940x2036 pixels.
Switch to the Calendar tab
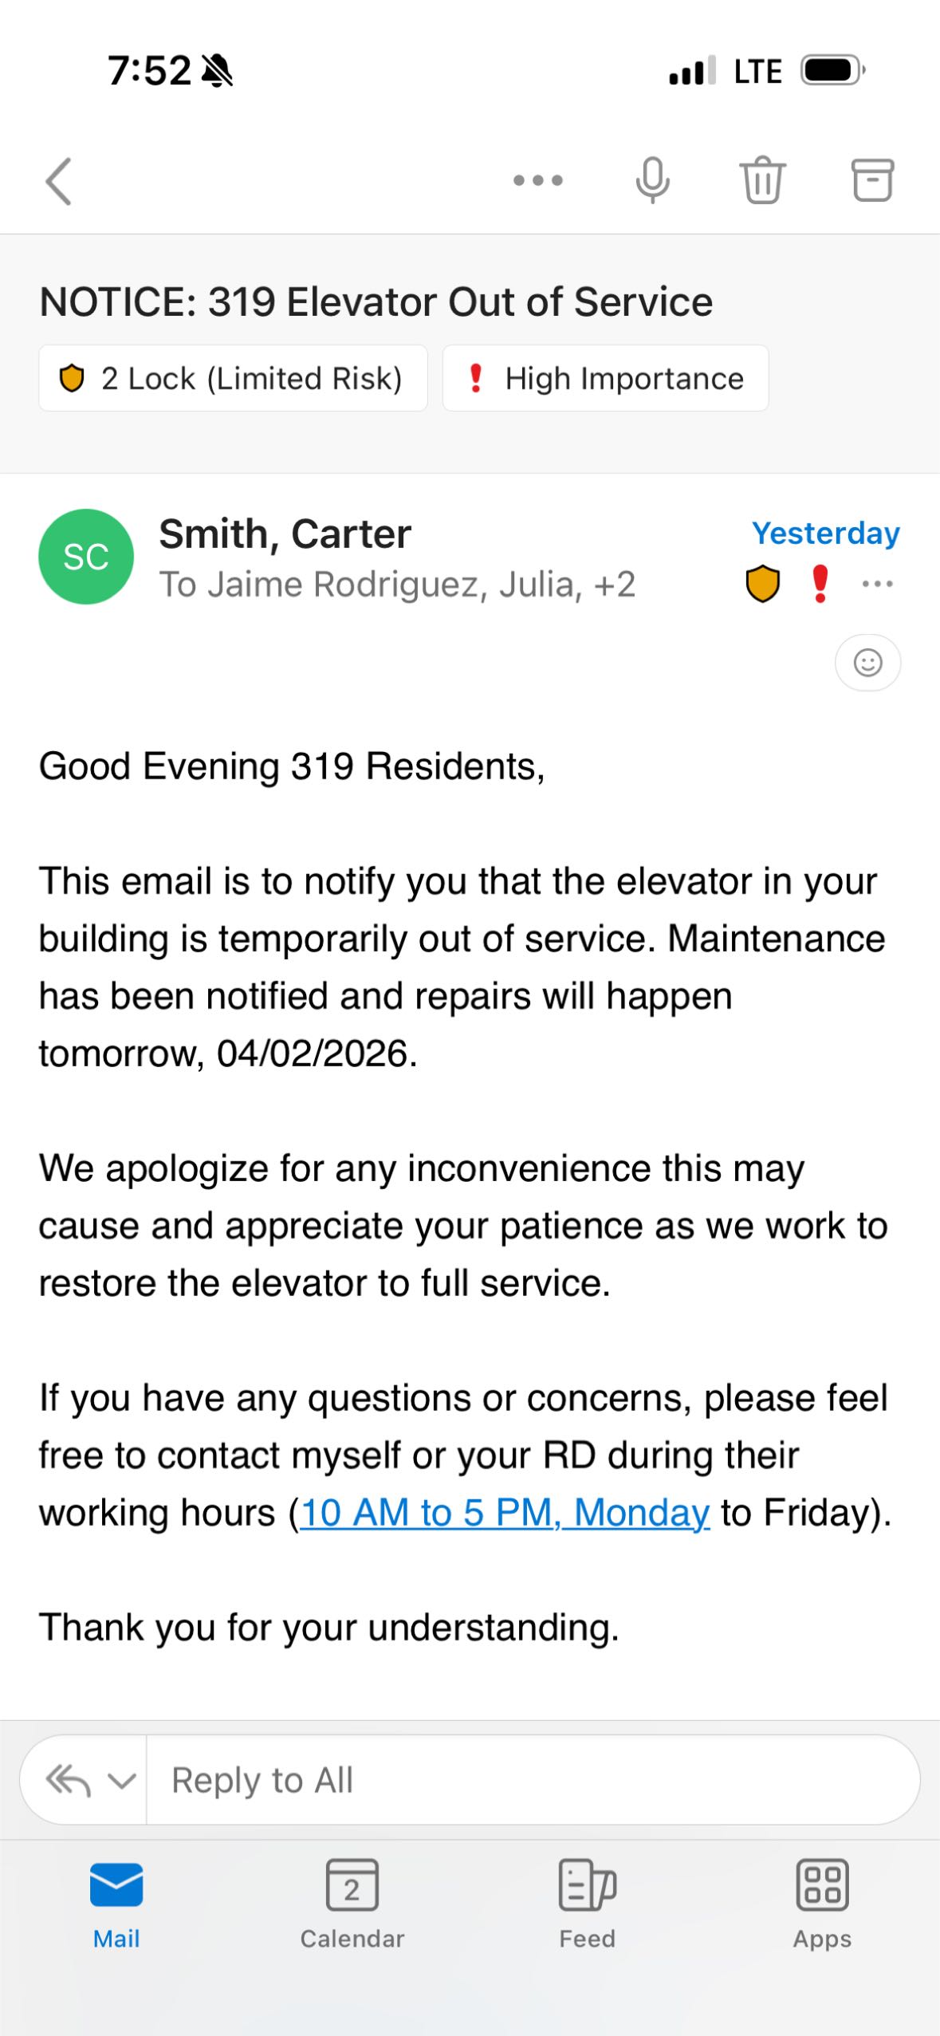pos(352,1903)
